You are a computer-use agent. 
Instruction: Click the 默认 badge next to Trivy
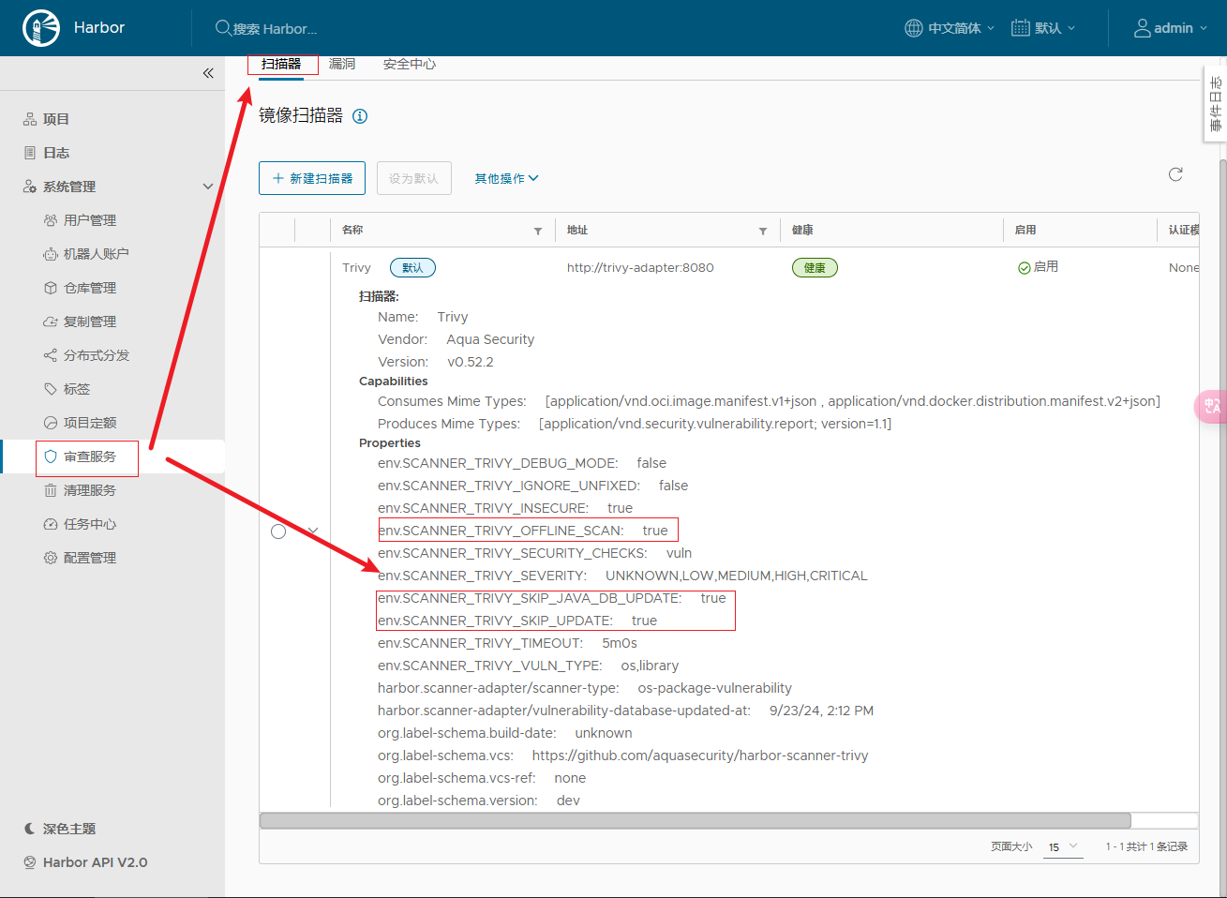tap(412, 268)
